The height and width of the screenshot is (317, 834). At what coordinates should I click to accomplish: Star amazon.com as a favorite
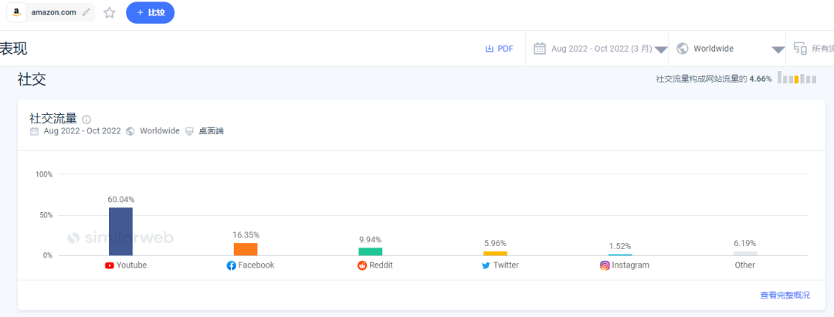click(110, 13)
